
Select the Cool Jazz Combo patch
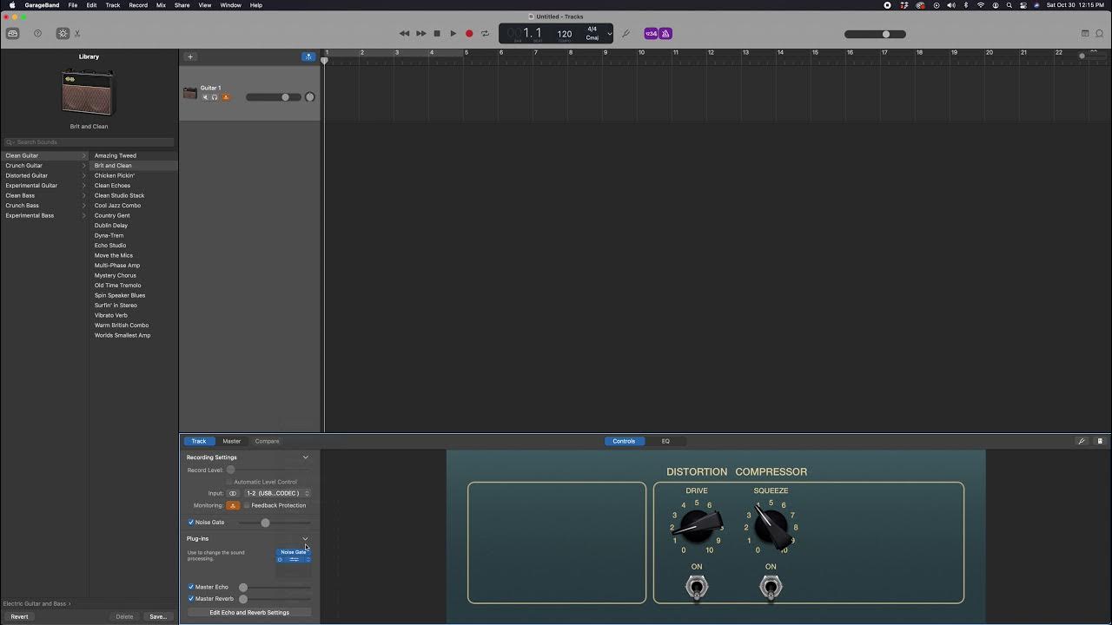[x=117, y=206]
